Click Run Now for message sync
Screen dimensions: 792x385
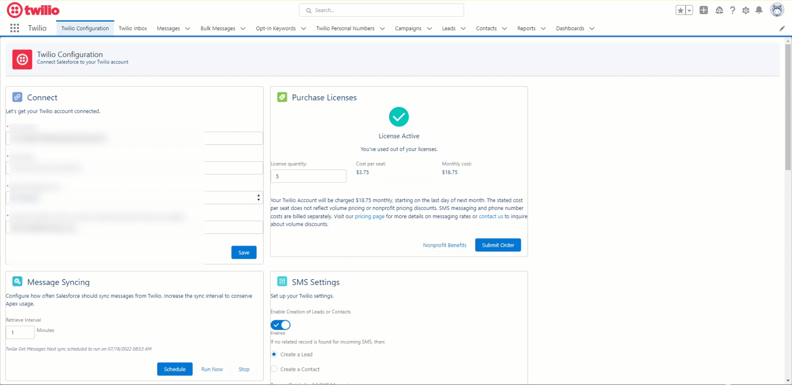pos(212,369)
